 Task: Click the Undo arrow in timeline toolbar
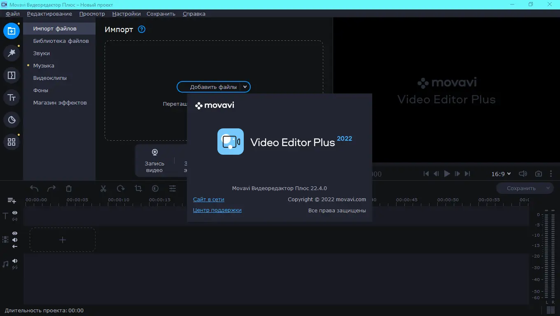[x=34, y=188]
